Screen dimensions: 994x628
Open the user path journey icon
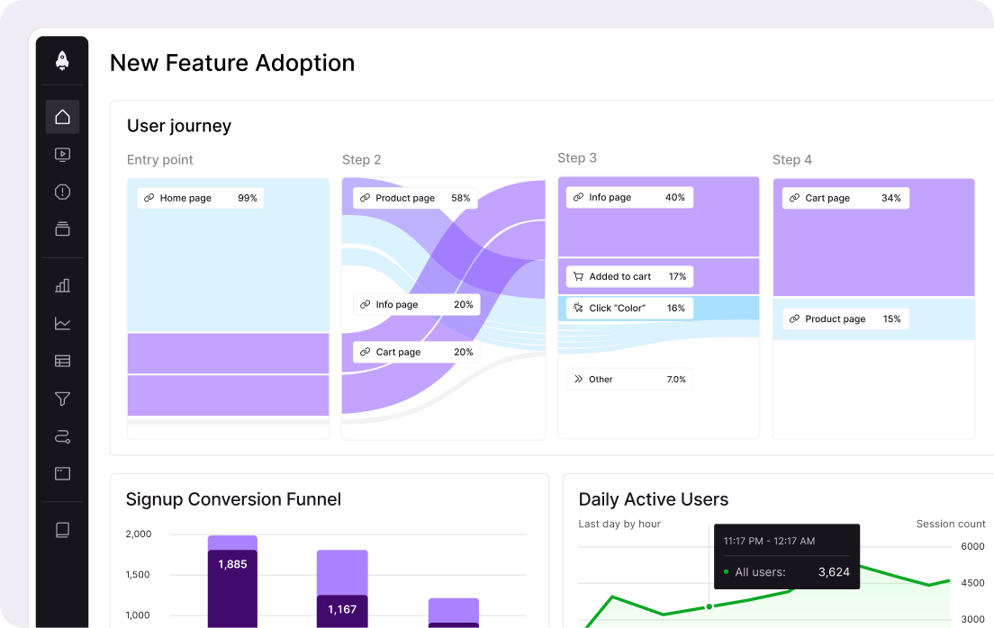tap(62, 437)
